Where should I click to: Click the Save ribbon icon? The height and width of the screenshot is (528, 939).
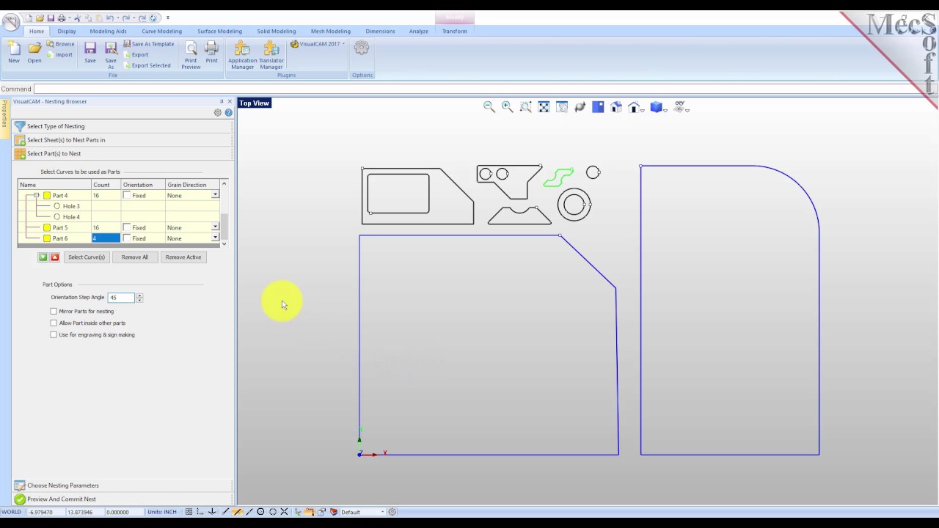pyautogui.click(x=90, y=51)
